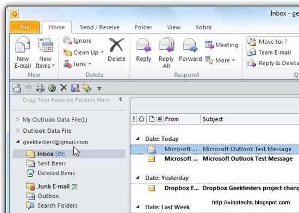This screenshot has width=299, height=213.
Task: Click Send/Receive All Folders quick access icon
Action: (17, 88)
